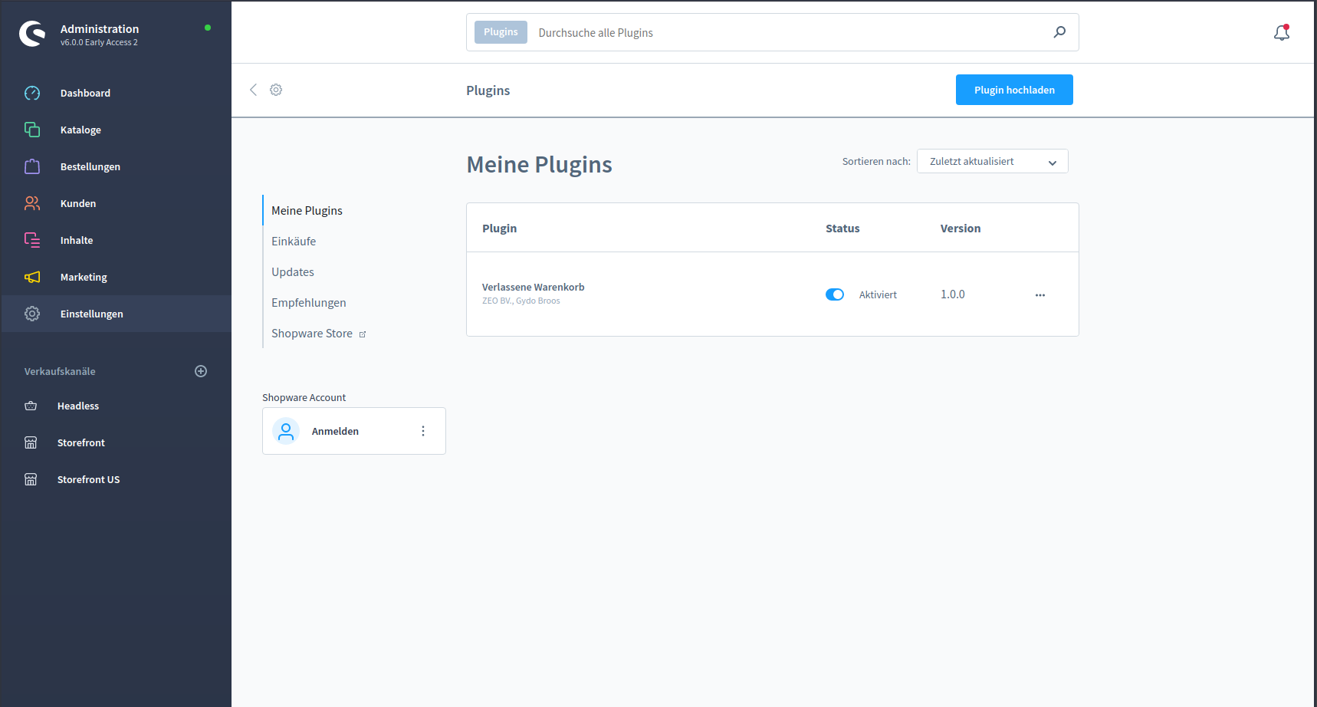Image resolution: width=1317 pixels, height=707 pixels.
Task: Click the Version column header
Action: [961, 229]
